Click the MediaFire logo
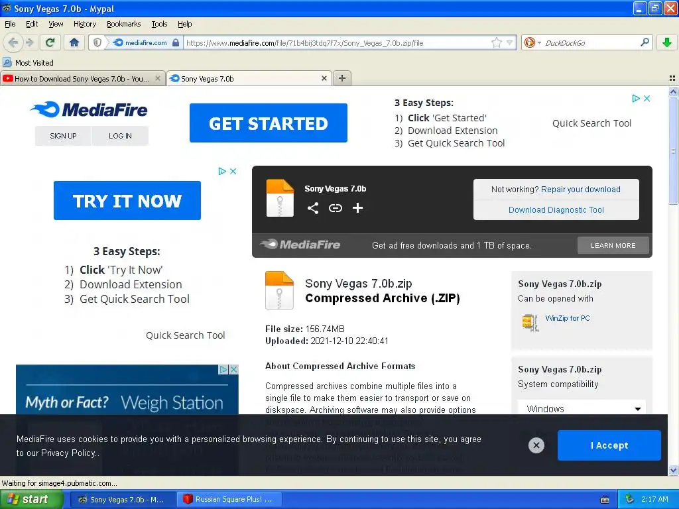The width and height of the screenshot is (679, 509). tap(90, 109)
